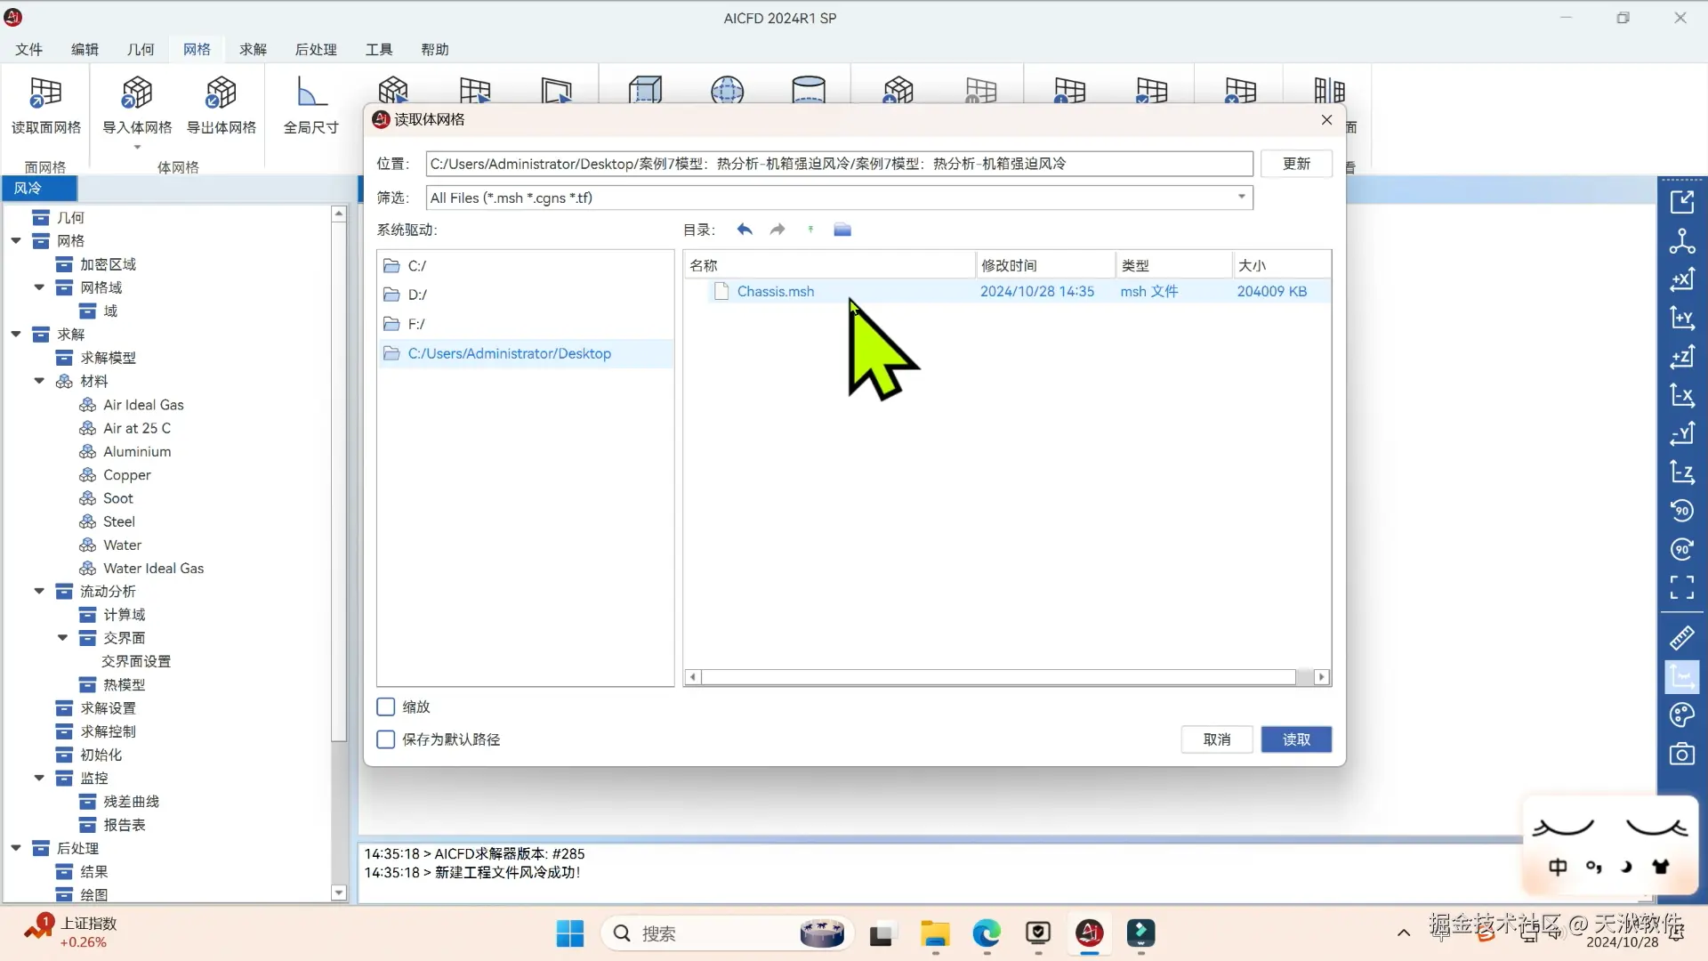Click the ruler measure tool icon
This screenshot has height=961, width=1708.
[x=1681, y=638]
